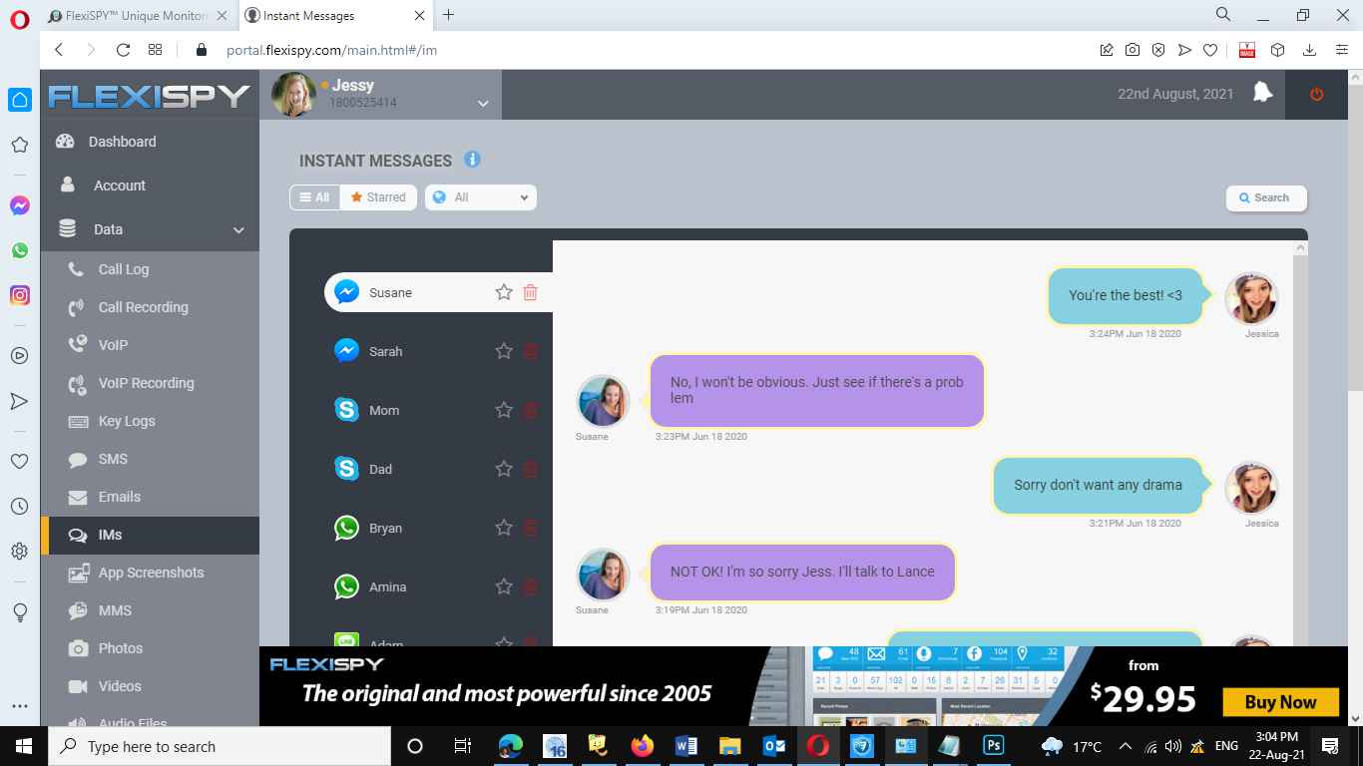Click the bookmark heart icon in address bar

pyautogui.click(x=1210, y=50)
